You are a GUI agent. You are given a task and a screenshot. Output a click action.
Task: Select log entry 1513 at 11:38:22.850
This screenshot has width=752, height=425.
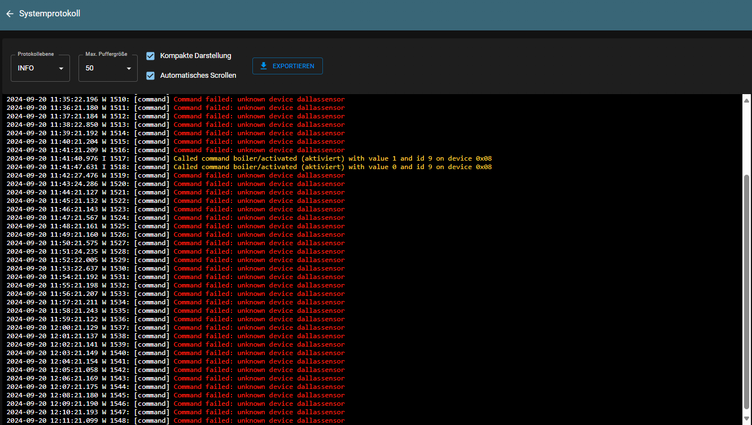point(176,125)
